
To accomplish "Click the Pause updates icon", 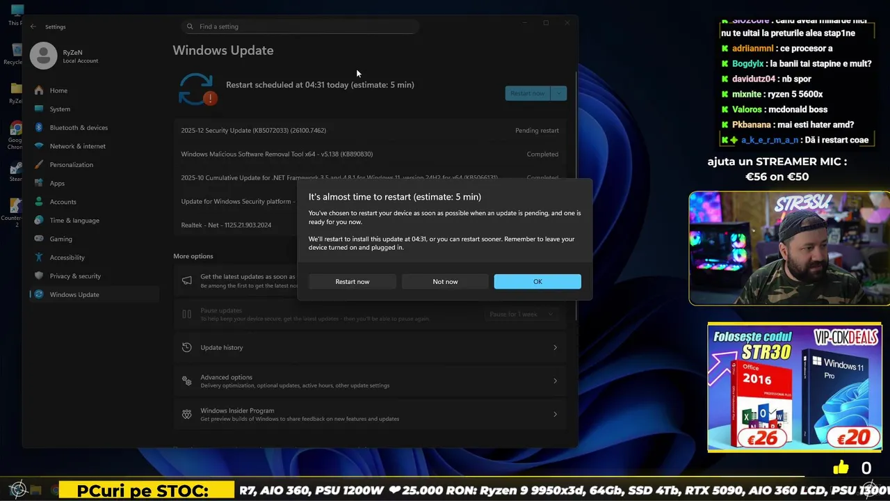I will [186, 314].
